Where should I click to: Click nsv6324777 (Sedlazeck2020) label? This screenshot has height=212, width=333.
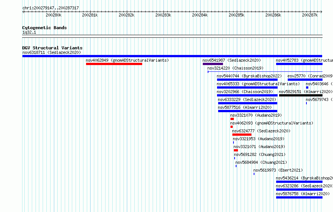(x=261, y=131)
